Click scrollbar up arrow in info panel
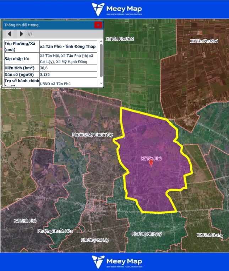The width and height of the screenshot is (229, 271). pos(101,42)
